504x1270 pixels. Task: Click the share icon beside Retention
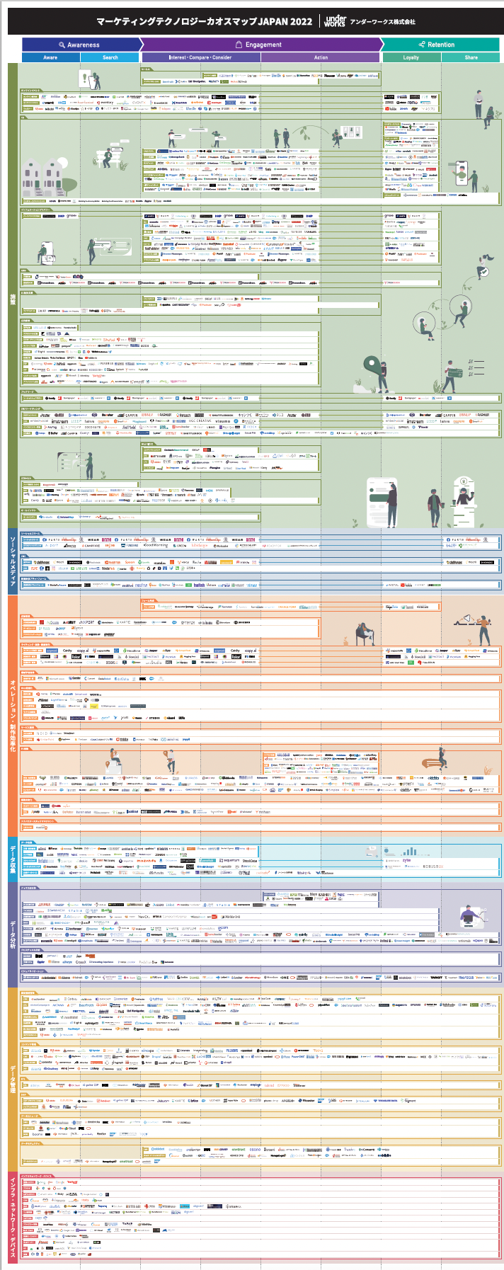click(x=422, y=45)
